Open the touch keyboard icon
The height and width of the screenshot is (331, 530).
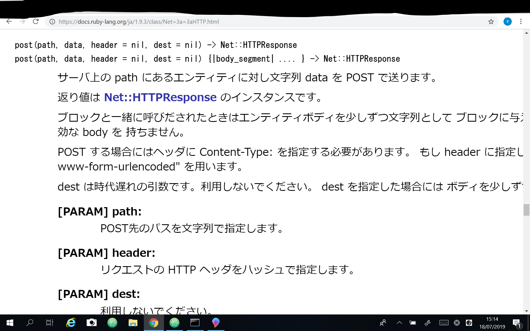pyautogui.click(x=444, y=322)
